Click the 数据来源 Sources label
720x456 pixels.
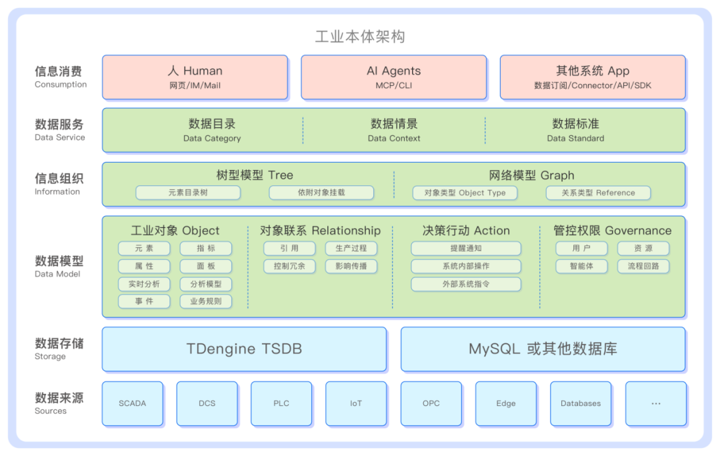59,403
